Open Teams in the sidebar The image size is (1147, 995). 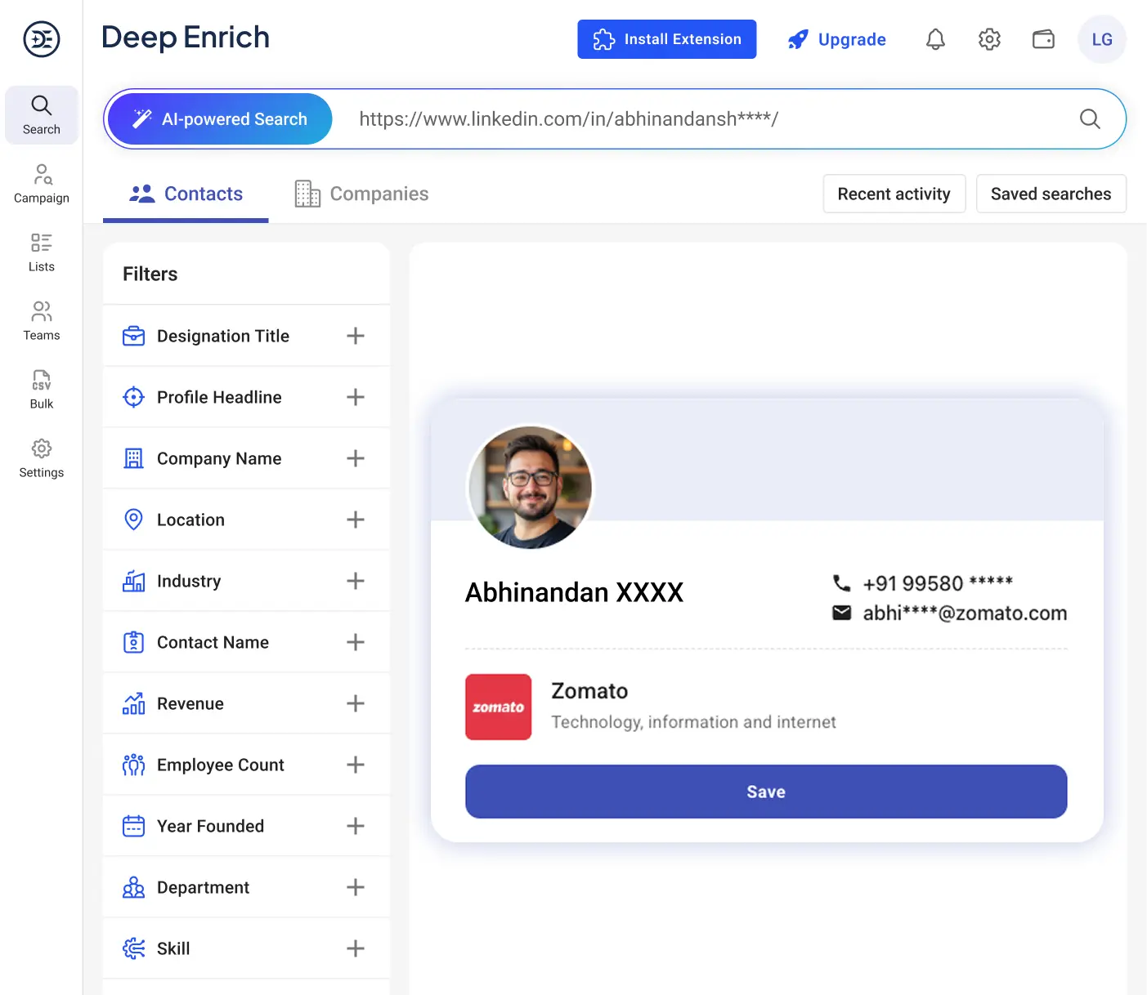pyautogui.click(x=42, y=321)
